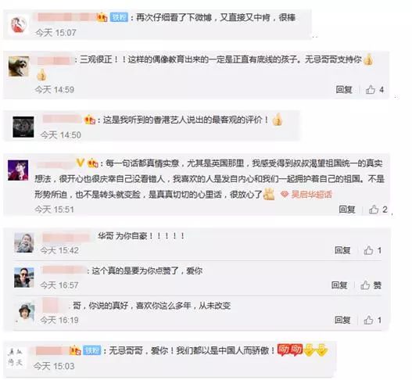Reply to the 16:57 comment
This screenshot has height=380, width=412.
(339, 285)
